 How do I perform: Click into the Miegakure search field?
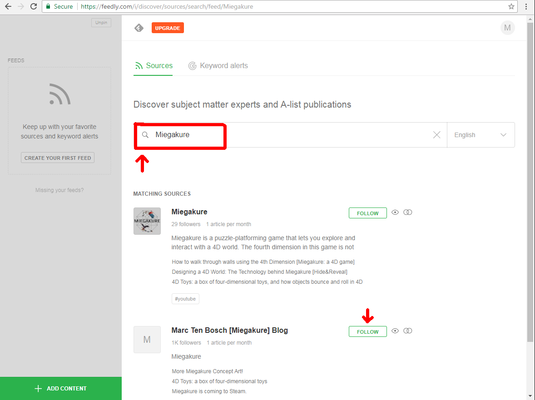click(290, 135)
